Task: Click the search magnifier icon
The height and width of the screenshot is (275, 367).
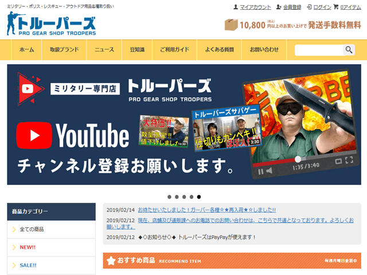Action: click(x=349, y=50)
